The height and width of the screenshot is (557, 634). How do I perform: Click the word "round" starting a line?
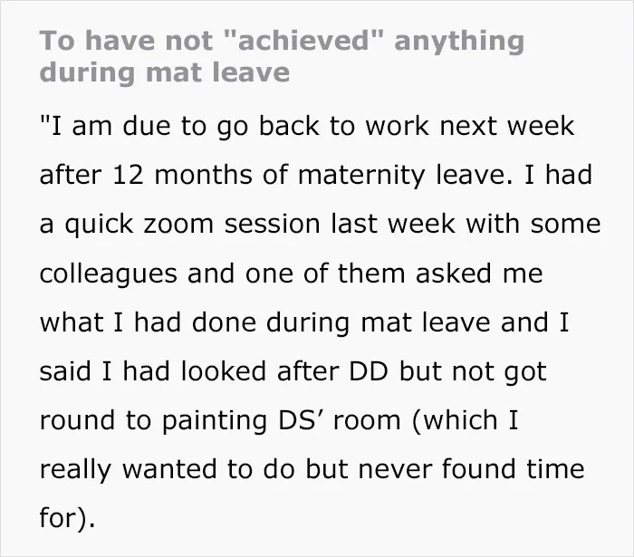(x=77, y=420)
